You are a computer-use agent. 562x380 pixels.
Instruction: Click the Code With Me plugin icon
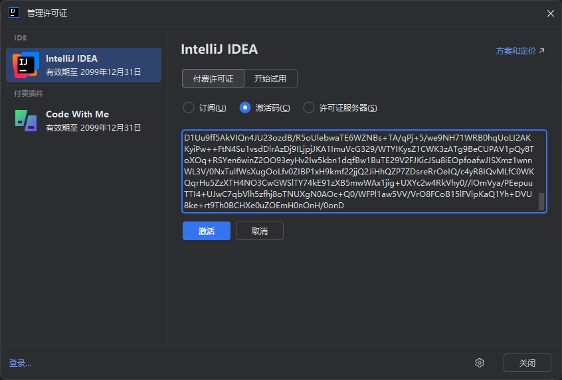26,121
